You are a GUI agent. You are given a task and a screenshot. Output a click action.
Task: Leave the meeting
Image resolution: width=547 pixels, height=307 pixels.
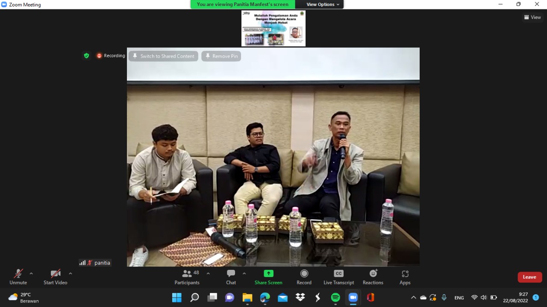click(x=530, y=277)
